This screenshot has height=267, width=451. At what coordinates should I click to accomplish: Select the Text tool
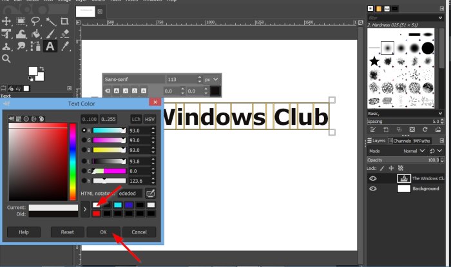(50, 46)
